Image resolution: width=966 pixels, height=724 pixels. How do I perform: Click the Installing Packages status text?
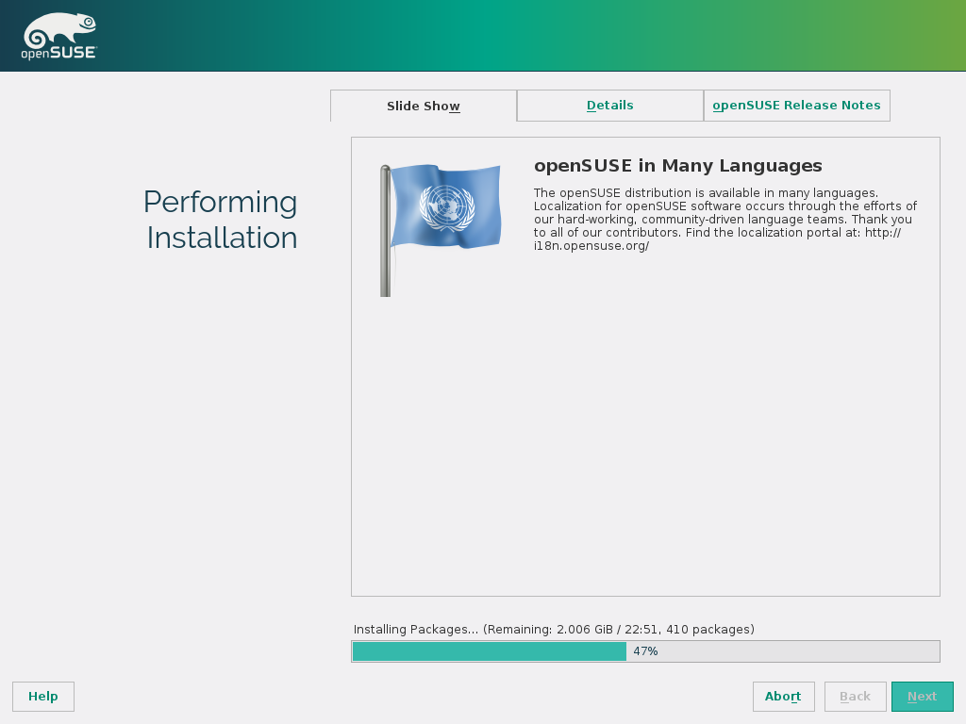[553, 629]
